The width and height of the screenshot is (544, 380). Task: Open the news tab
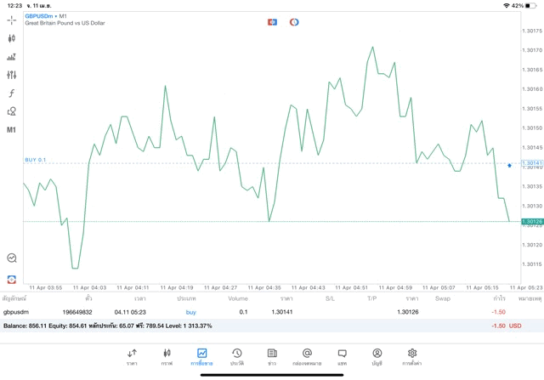(272, 357)
